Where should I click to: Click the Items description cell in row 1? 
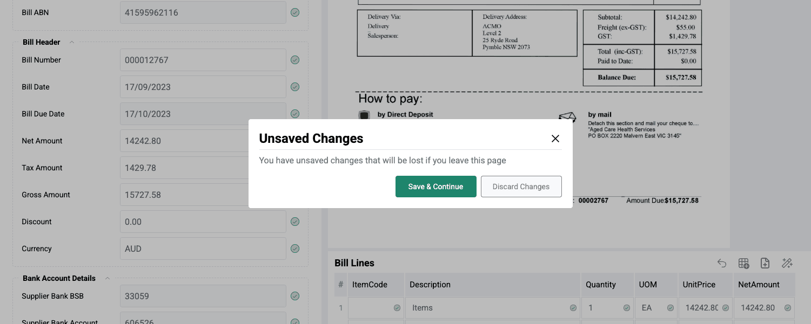[493, 308]
